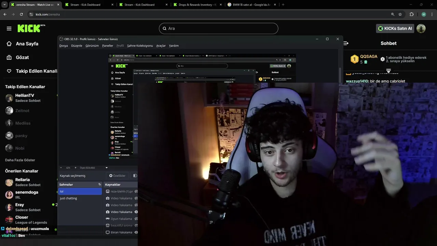Open the Chrome tab search dropdown

pos(4,5)
